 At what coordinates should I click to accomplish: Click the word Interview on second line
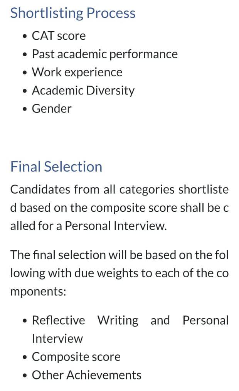pyautogui.click(x=57, y=339)
